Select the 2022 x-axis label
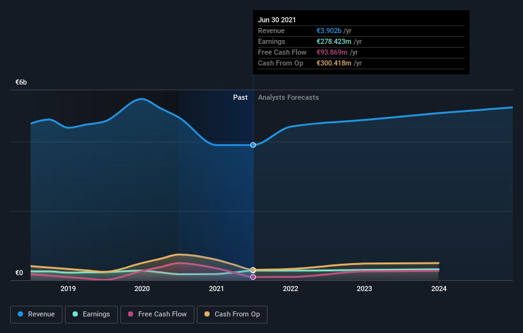This screenshot has height=333, width=523. [290, 289]
